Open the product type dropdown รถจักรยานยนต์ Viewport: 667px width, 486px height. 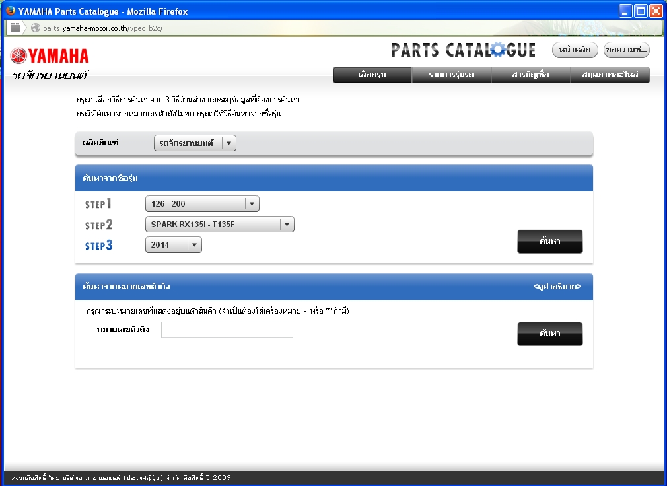coord(195,143)
